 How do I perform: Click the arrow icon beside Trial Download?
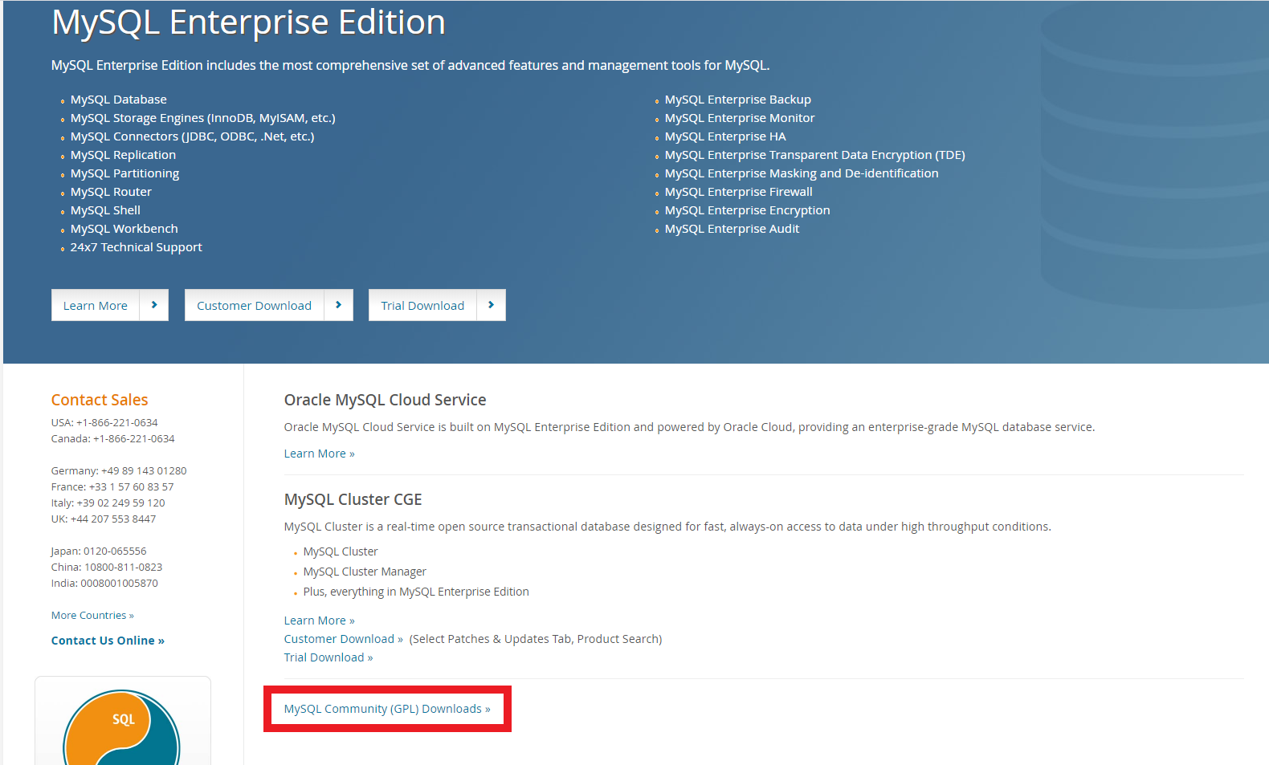pyautogui.click(x=492, y=305)
